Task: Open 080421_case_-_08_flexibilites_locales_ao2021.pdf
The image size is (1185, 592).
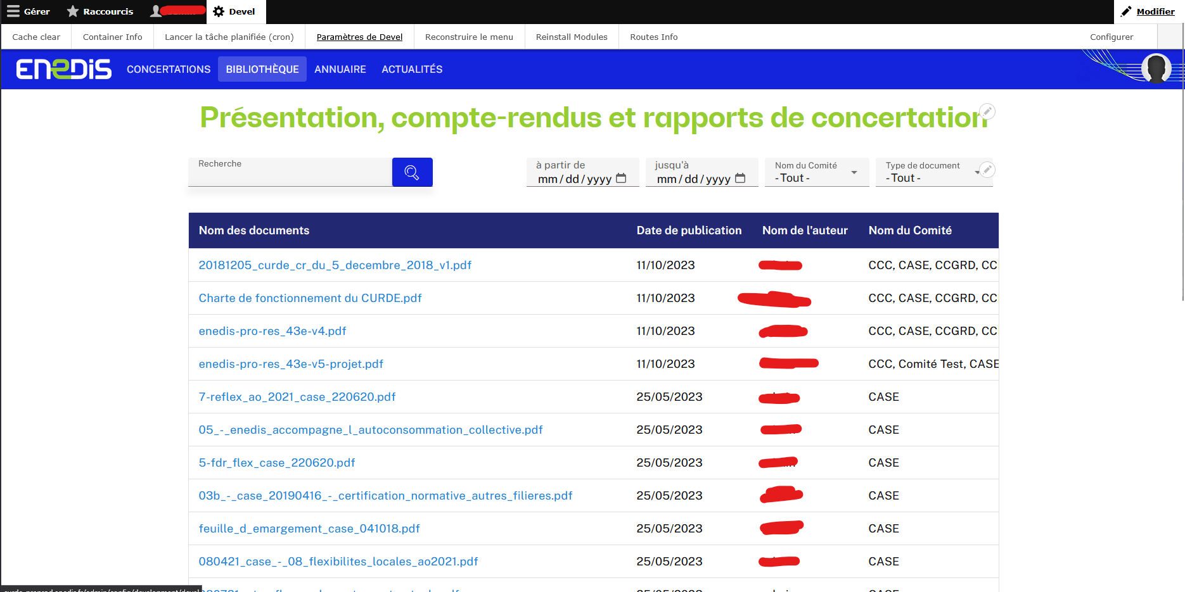Action: point(338,562)
